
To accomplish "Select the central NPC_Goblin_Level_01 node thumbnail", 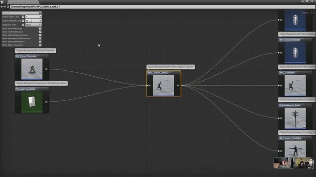I will [x=163, y=86].
